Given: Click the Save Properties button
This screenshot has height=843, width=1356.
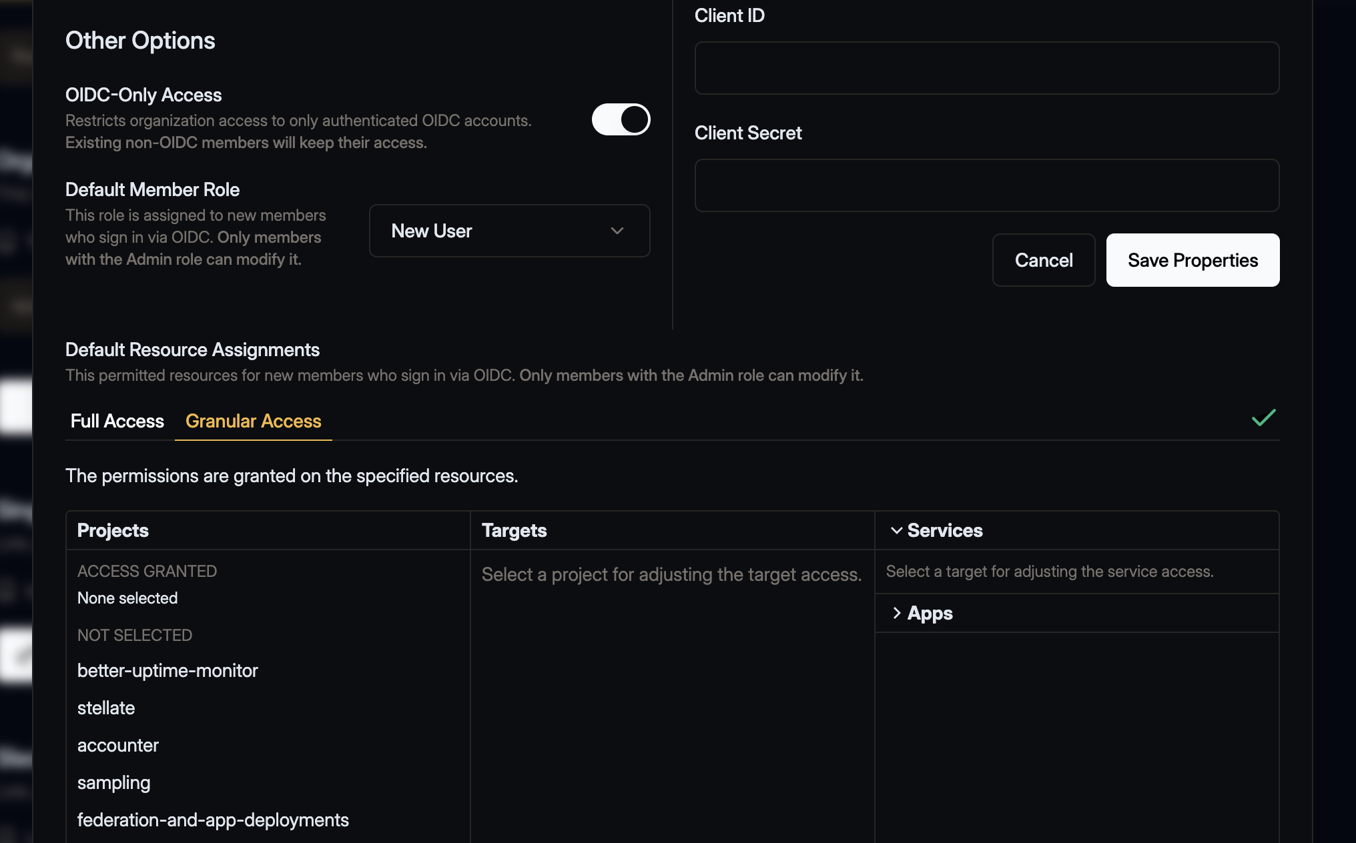Looking at the screenshot, I should [x=1193, y=260].
